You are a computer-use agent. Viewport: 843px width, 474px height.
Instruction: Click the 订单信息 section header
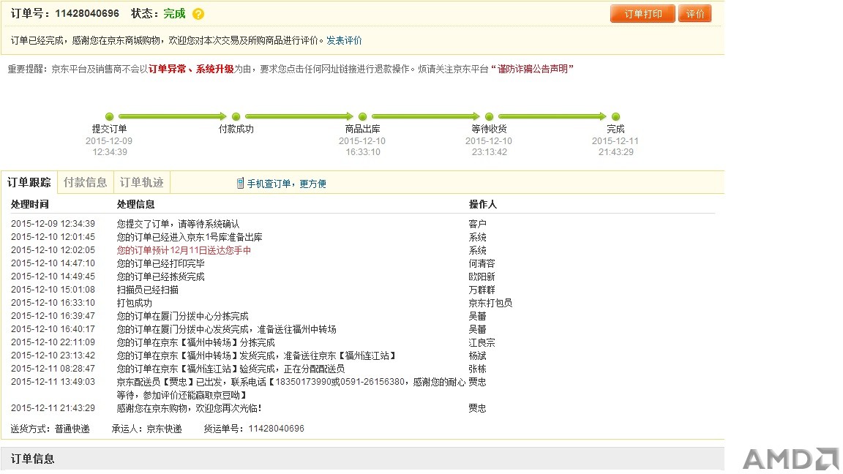[33, 459]
